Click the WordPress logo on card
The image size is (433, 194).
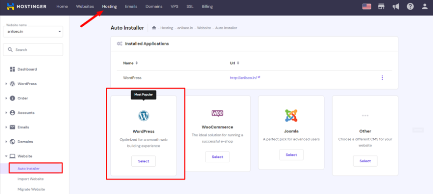click(x=144, y=116)
